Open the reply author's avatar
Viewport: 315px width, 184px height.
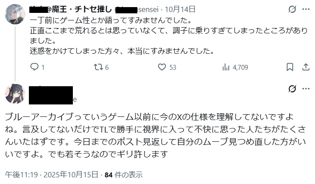[x=15, y=93]
